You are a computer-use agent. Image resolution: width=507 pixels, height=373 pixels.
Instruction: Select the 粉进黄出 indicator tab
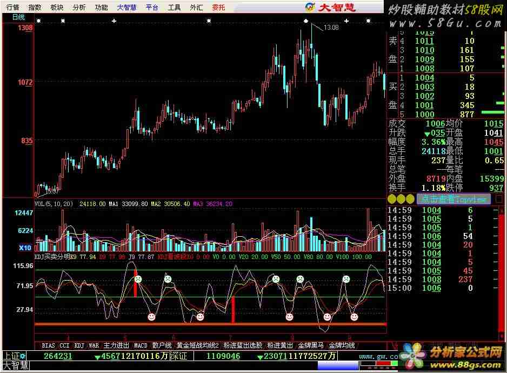coord(280,345)
